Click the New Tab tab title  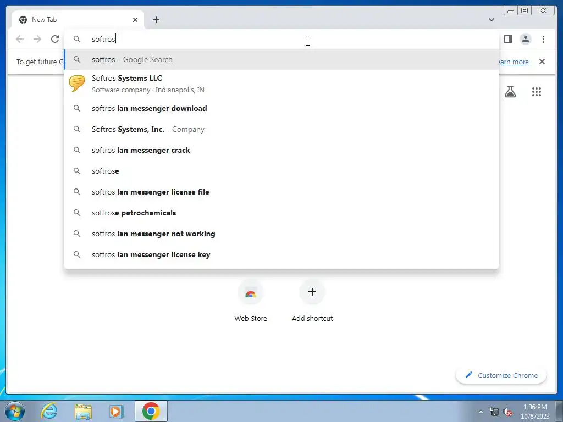[x=44, y=20]
